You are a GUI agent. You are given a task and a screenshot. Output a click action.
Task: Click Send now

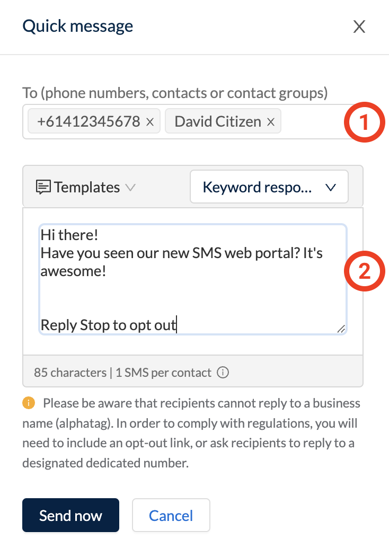pyautogui.click(x=70, y=515)
